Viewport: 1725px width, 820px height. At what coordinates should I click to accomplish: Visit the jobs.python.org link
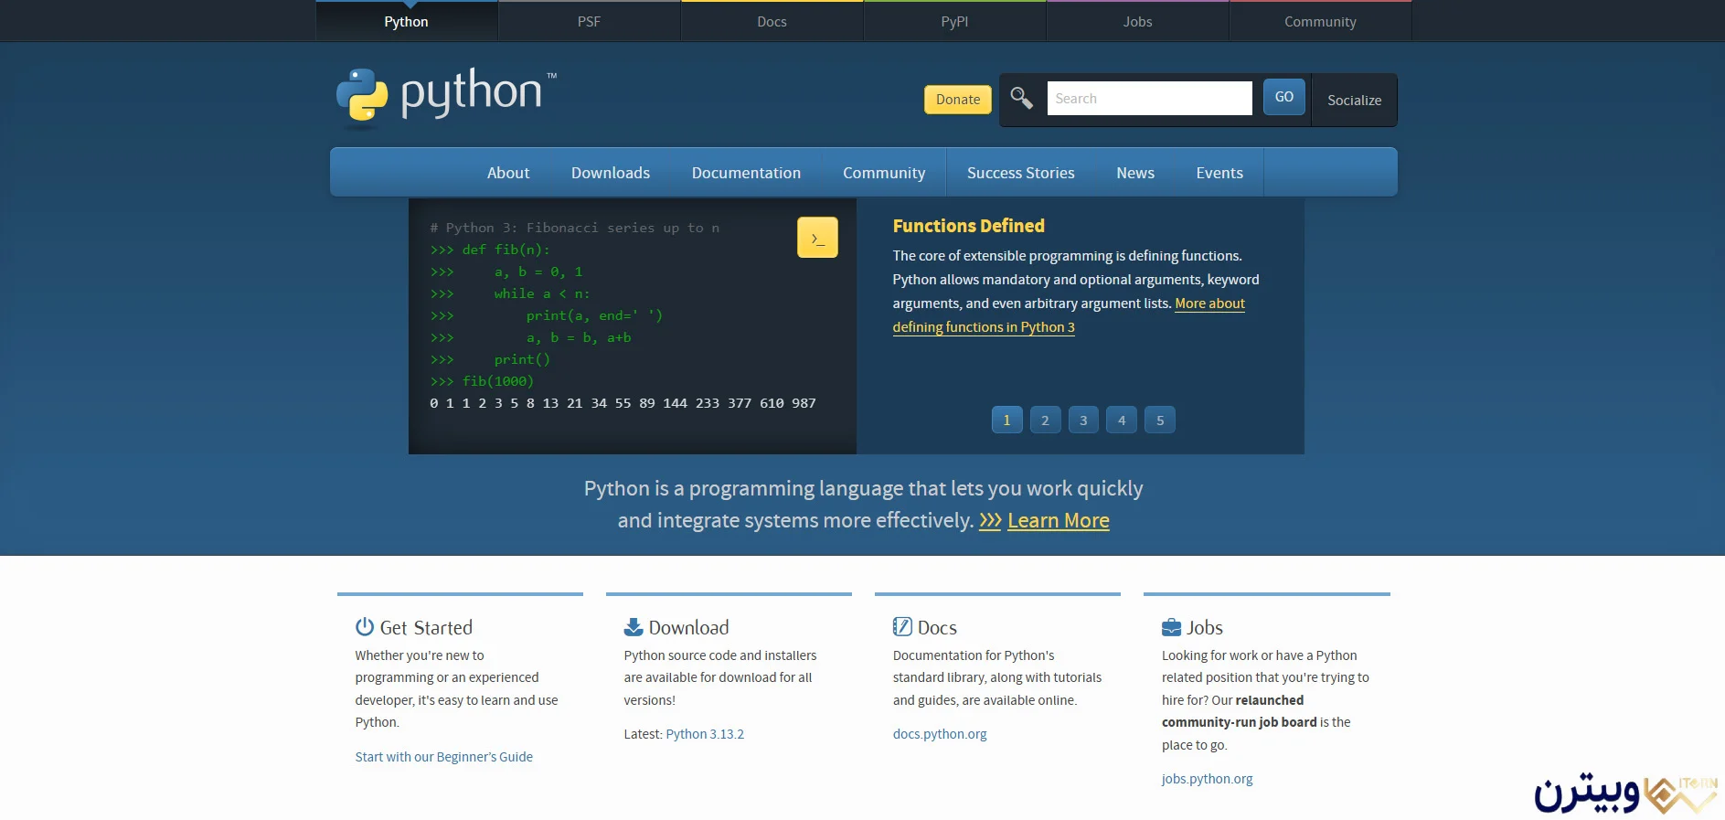[1207, 779]
